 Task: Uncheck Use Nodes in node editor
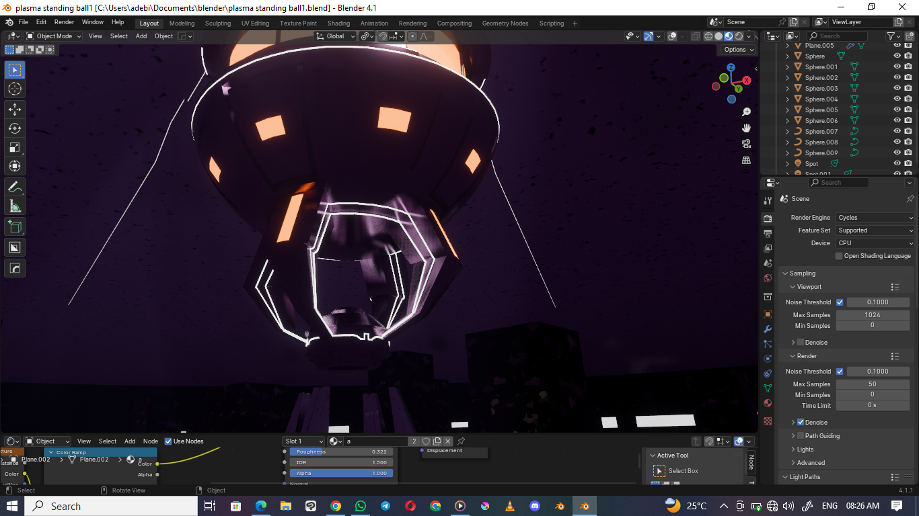coord(168,441)
